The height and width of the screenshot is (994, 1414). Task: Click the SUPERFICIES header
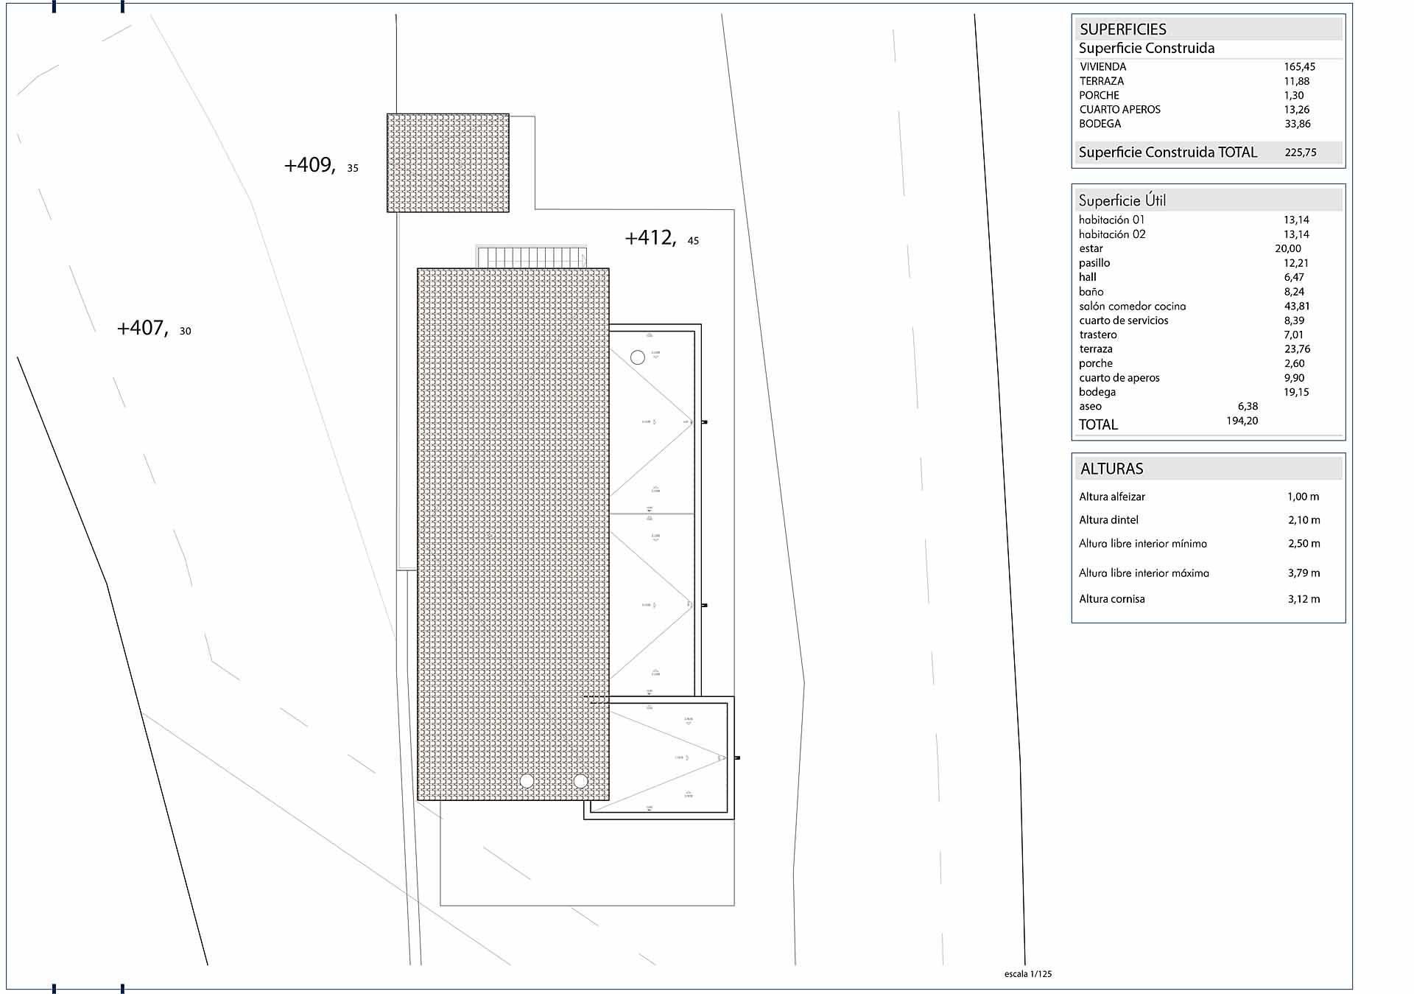(x=1123, y=29)
